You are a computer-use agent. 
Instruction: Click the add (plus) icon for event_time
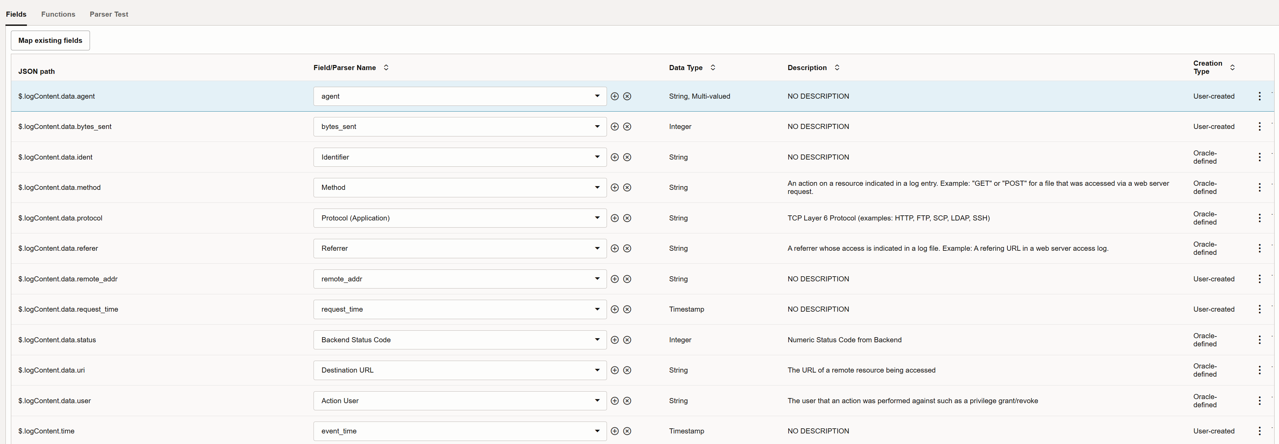click(615, 431)
